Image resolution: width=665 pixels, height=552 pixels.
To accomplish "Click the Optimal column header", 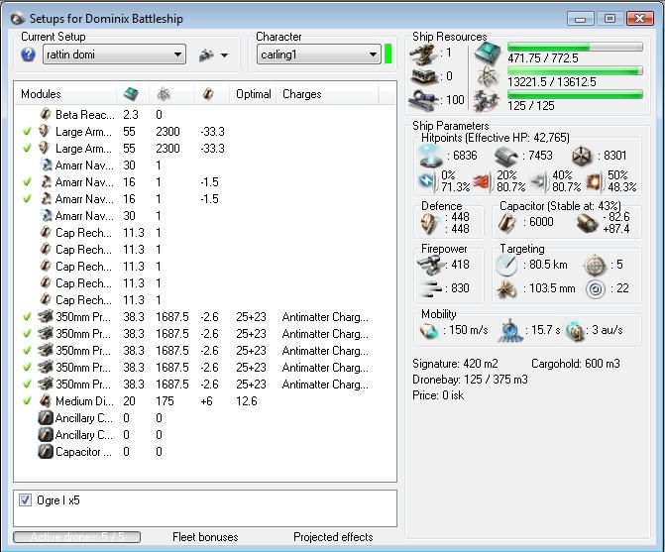I will click(x=253, y=94).
